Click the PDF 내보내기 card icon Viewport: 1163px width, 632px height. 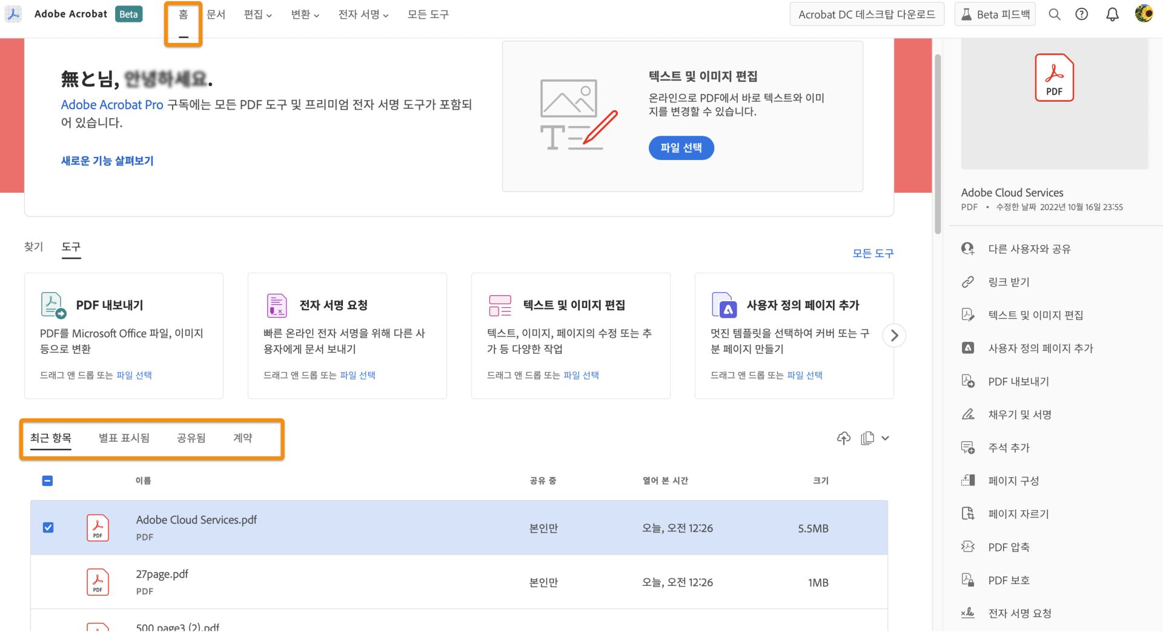click(x=53, y=305)
